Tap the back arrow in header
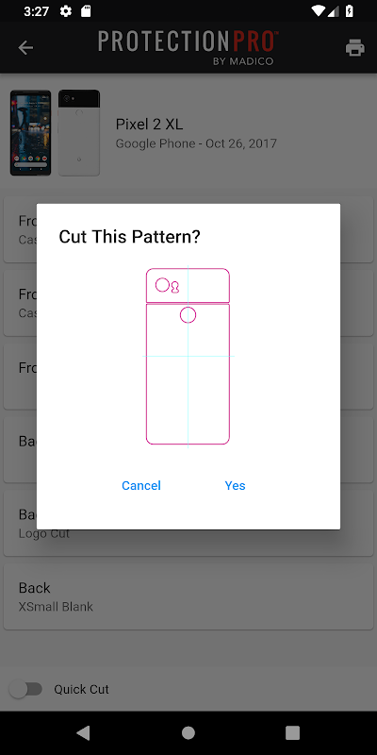 click(x=25, y=47)
